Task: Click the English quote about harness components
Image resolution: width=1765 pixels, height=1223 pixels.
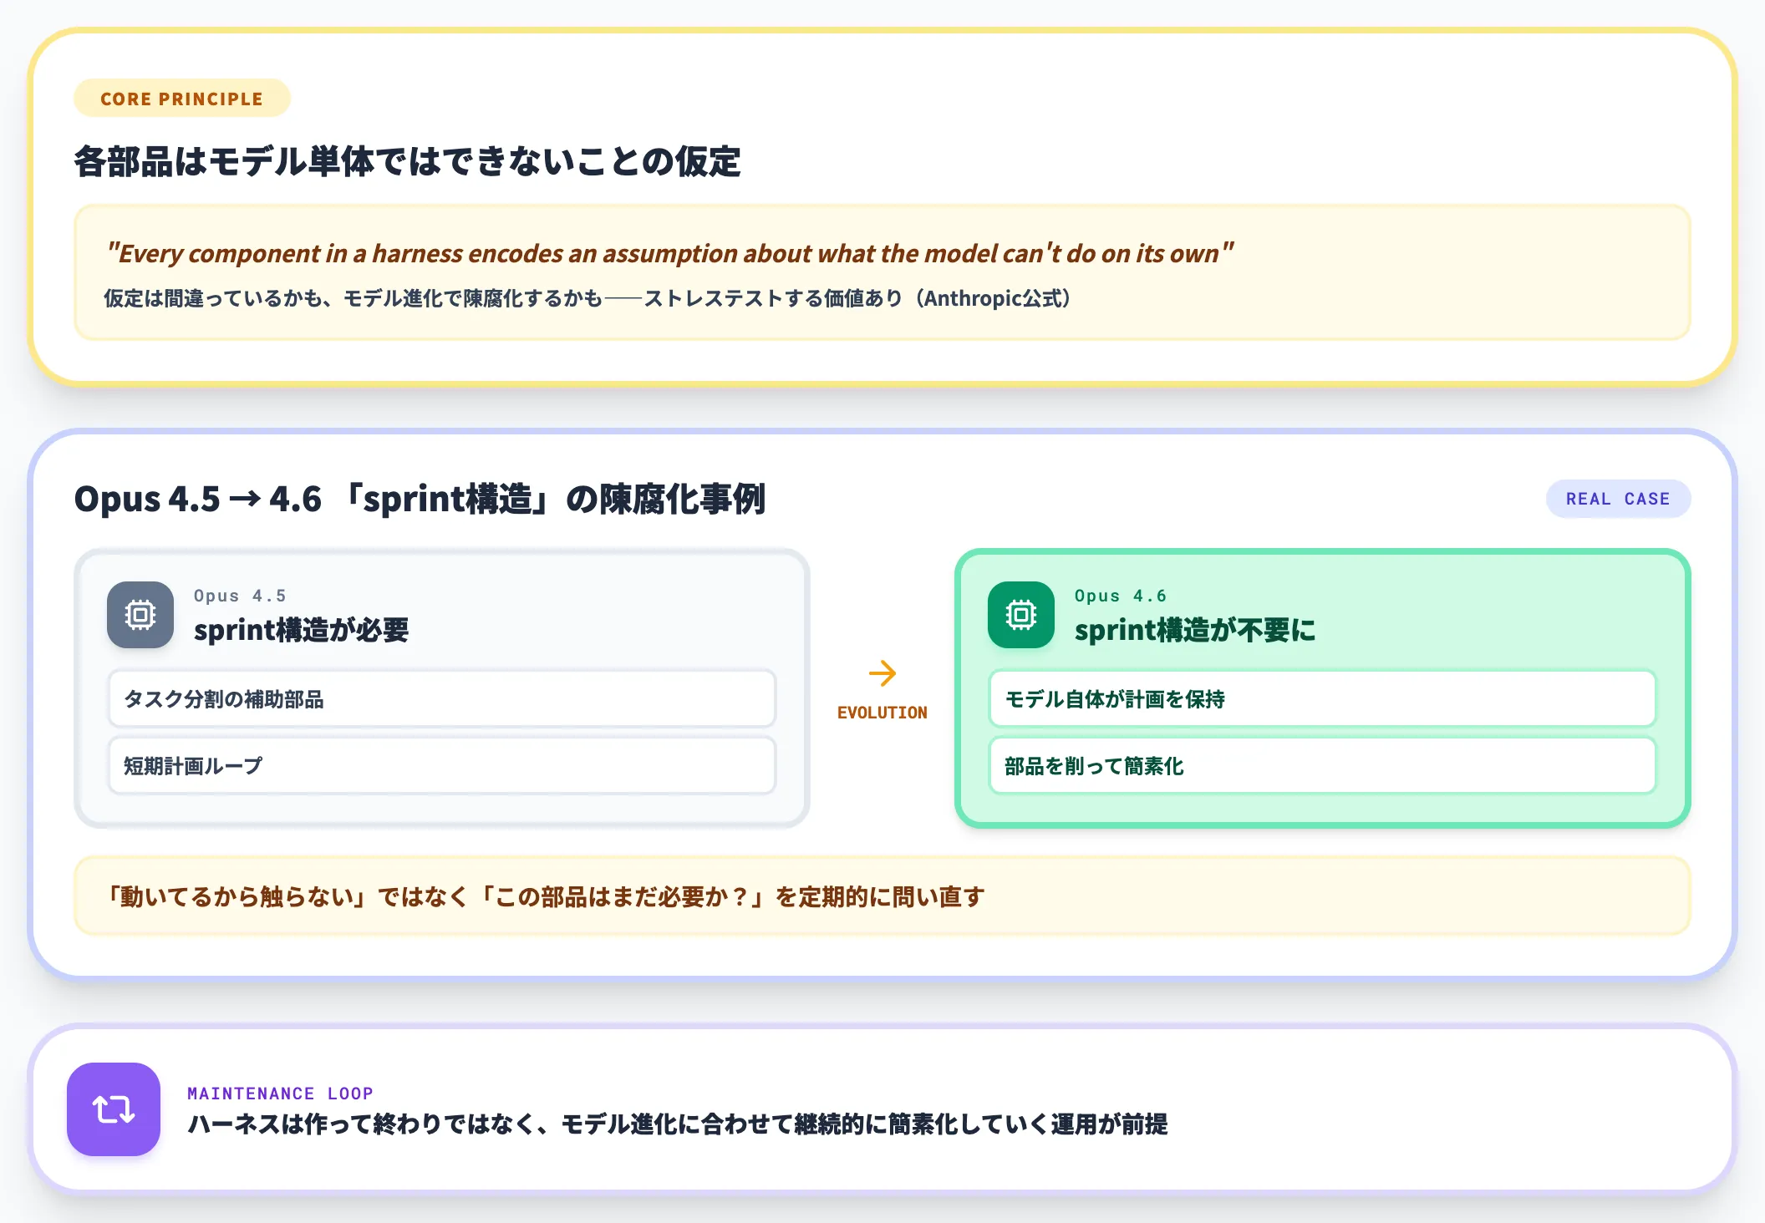Action: point(670,253)
